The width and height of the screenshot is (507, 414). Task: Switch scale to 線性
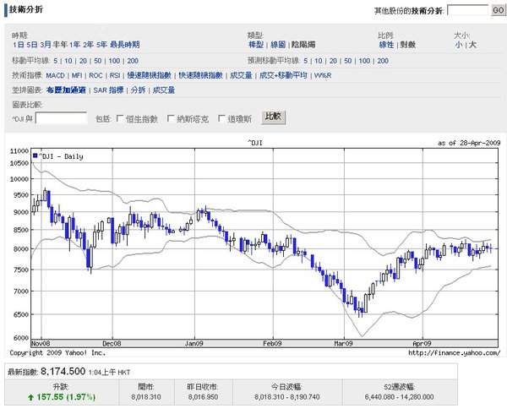(x=386, y=45)
